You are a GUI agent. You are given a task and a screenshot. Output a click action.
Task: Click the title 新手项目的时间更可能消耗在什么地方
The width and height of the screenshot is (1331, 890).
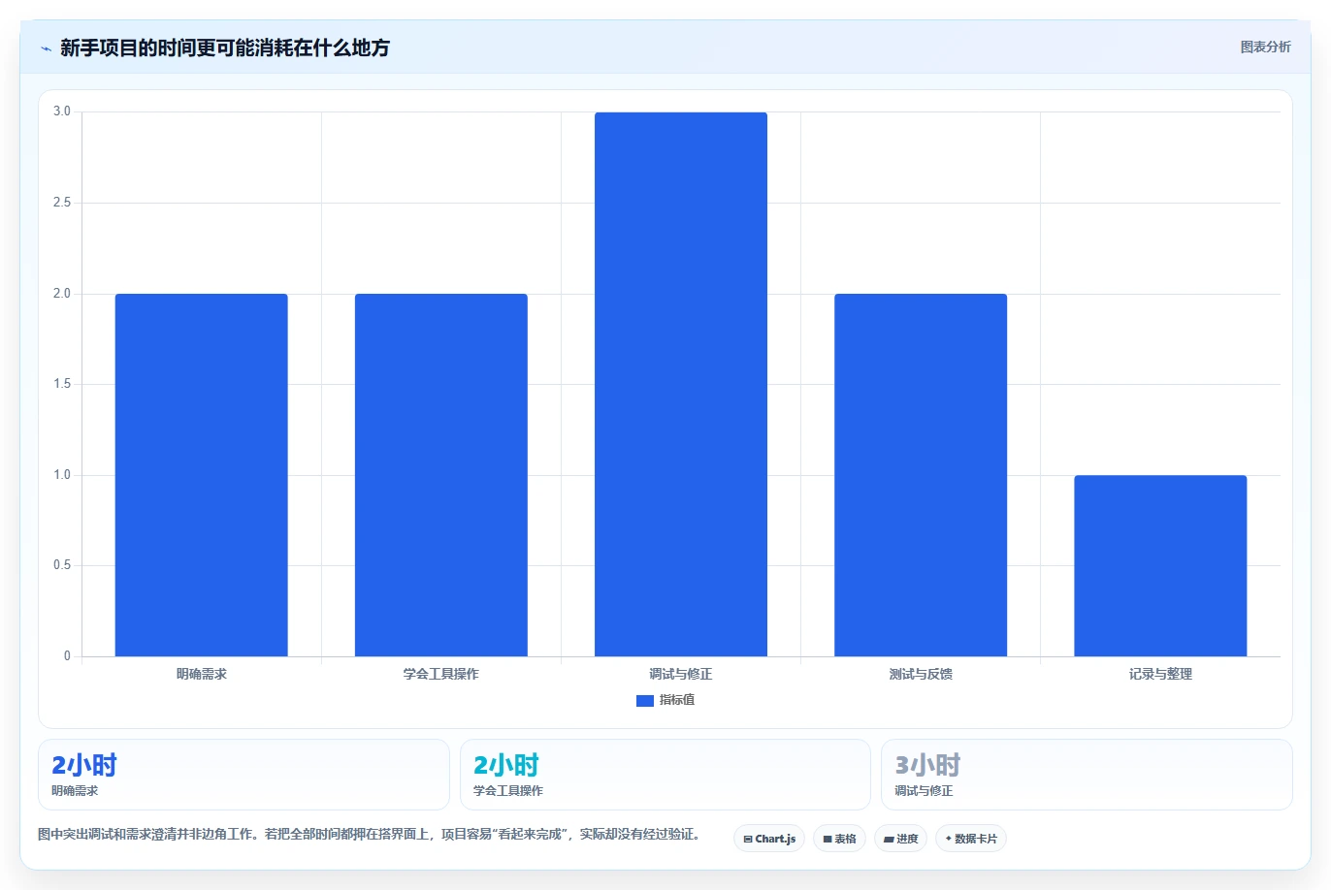point(225,48)
